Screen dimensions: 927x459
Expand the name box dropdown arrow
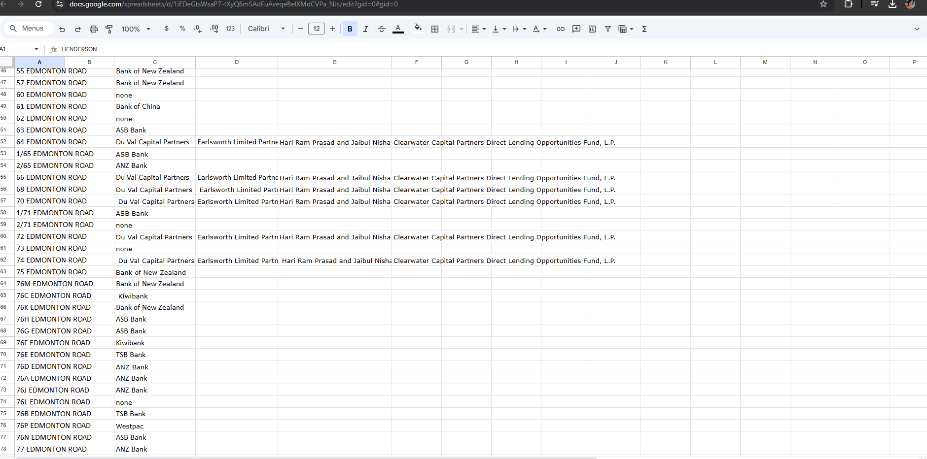[36, 49]
